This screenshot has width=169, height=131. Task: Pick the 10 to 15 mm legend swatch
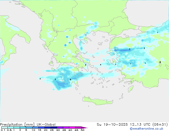pos(35,128)
